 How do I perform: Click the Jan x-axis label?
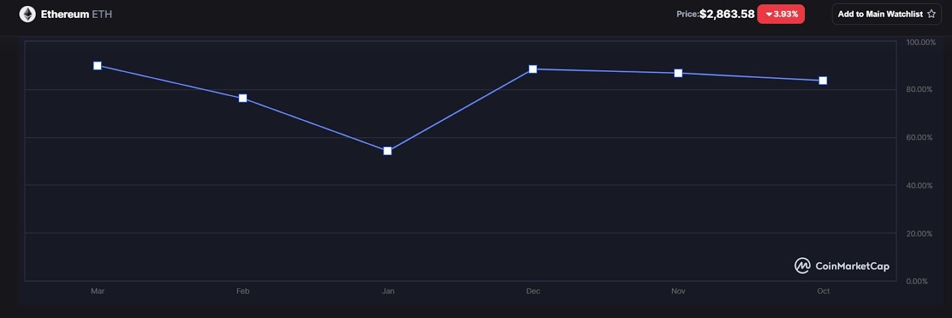tap(388, 291)
